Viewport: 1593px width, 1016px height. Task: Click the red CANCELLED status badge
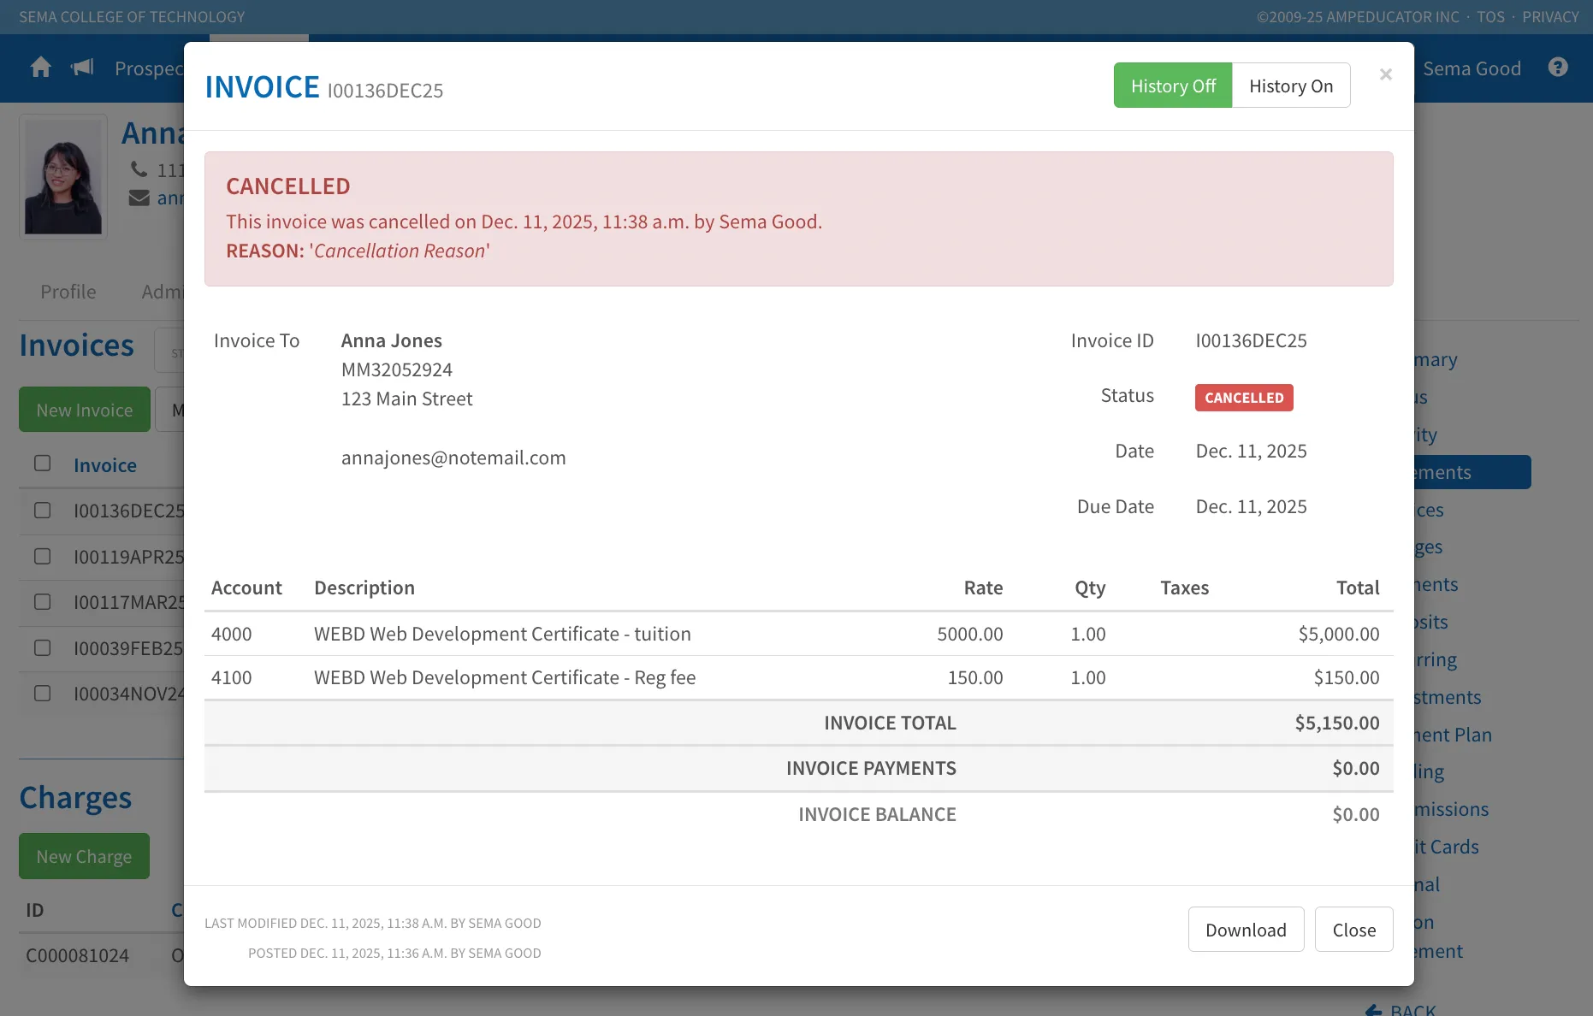pos(1244,398)
